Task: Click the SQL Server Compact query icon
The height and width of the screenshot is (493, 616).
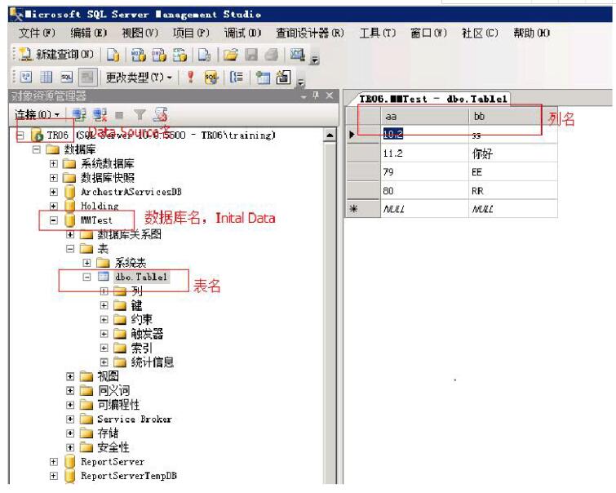Action: click(204, 55)
